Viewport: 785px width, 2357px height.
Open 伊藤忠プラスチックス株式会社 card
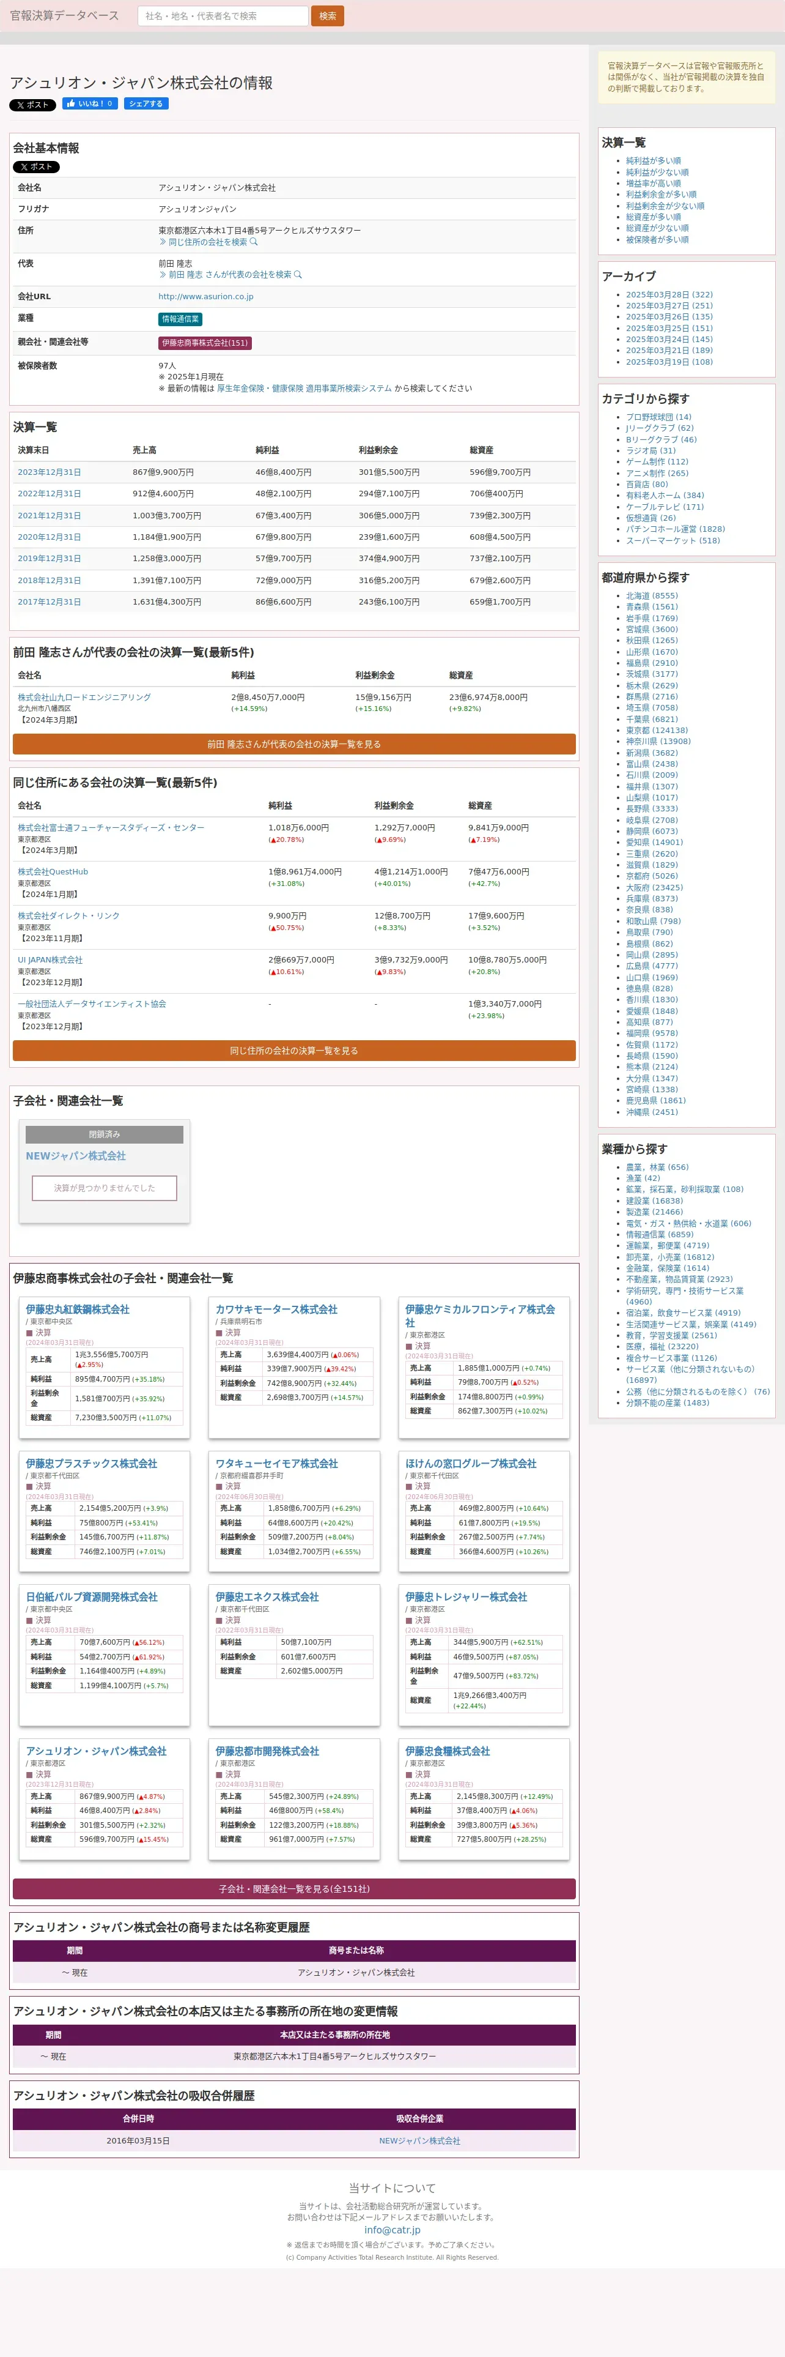click(91, 1463)
